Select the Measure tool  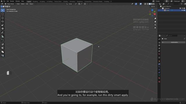pyautogui.click(x=3, y=36)
